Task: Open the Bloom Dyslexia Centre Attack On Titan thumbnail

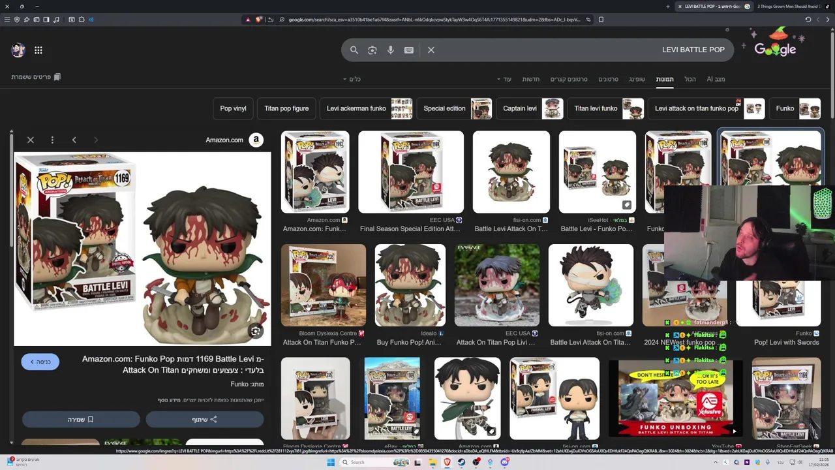Action: 324,285
